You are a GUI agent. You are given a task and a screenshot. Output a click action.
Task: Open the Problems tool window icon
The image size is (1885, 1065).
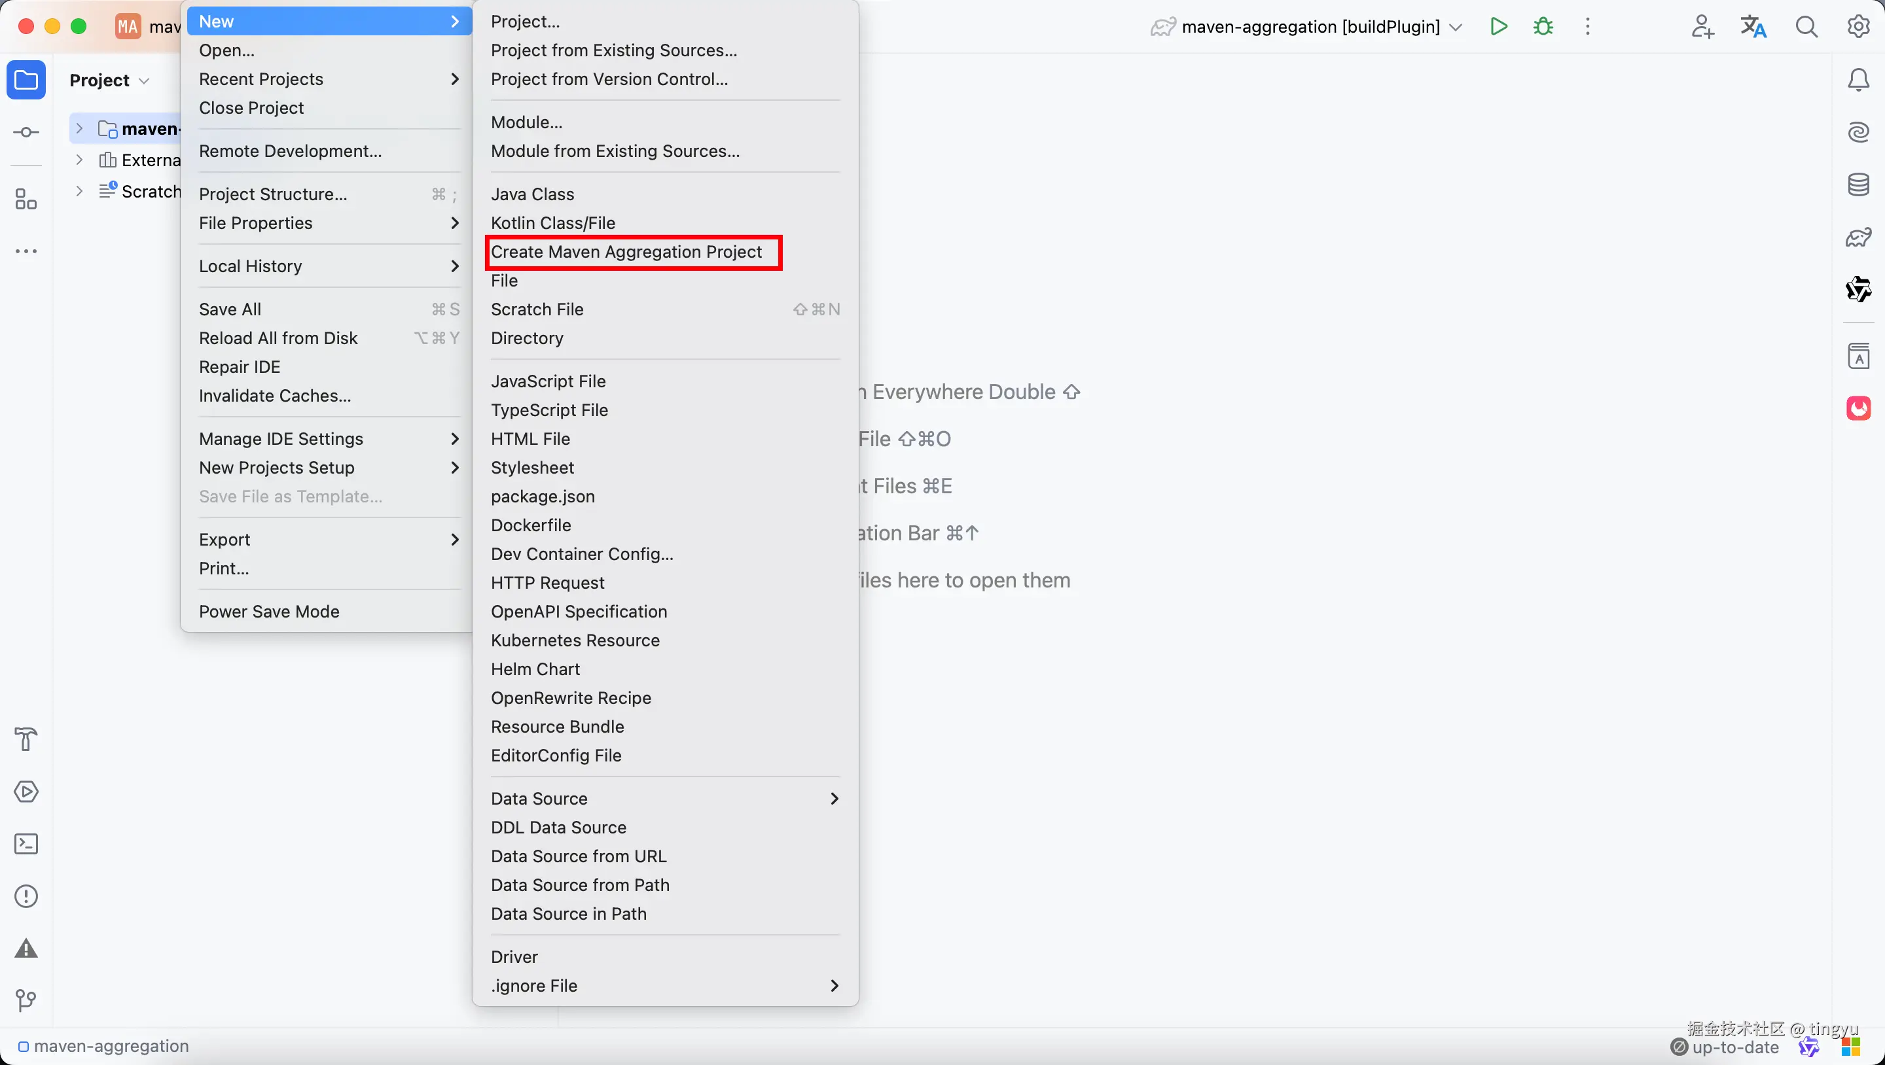click(26, 896)
